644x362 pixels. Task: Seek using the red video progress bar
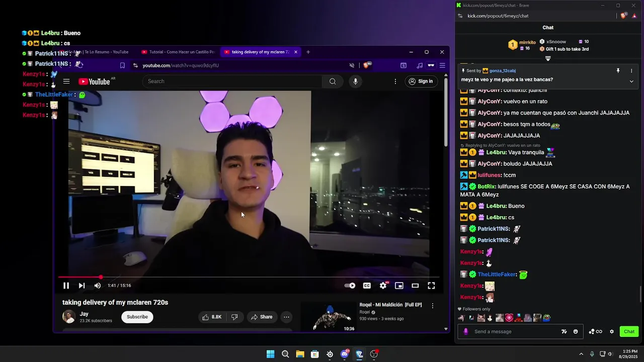[249, 277]
